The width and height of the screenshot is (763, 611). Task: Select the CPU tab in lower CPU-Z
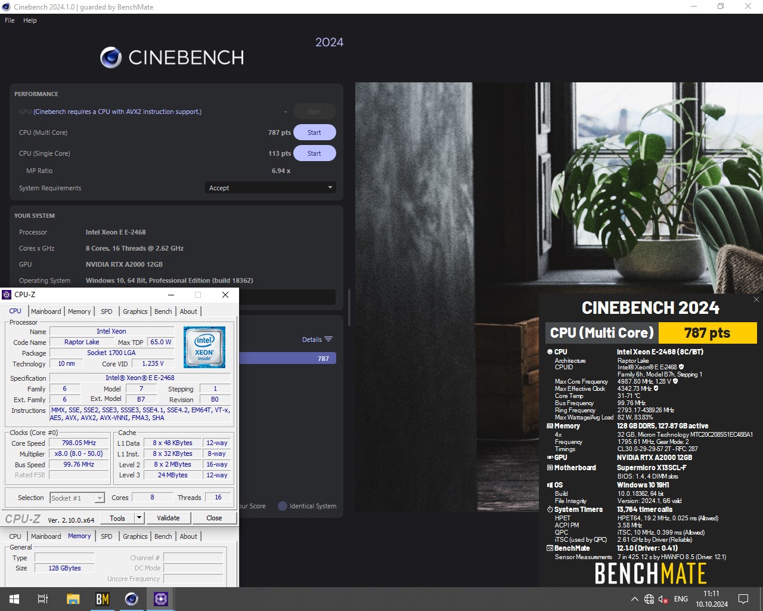click(15, 536)
